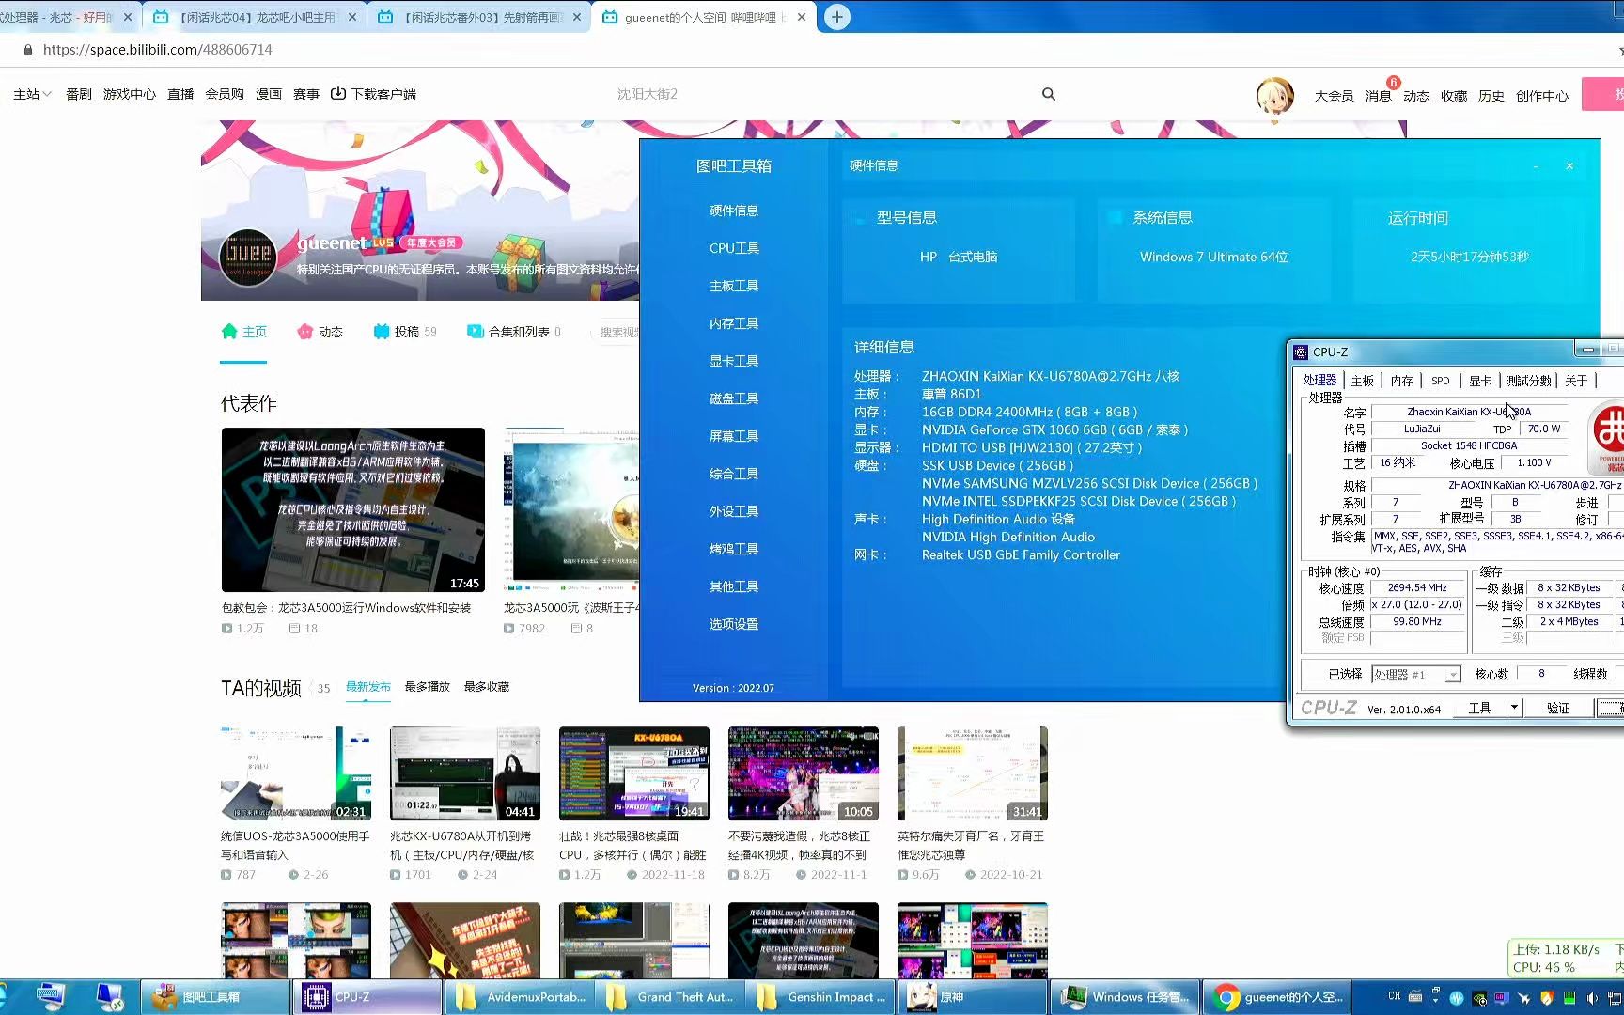Switch to 测试分数 tab in CPU-Z

coord(1528,381)
